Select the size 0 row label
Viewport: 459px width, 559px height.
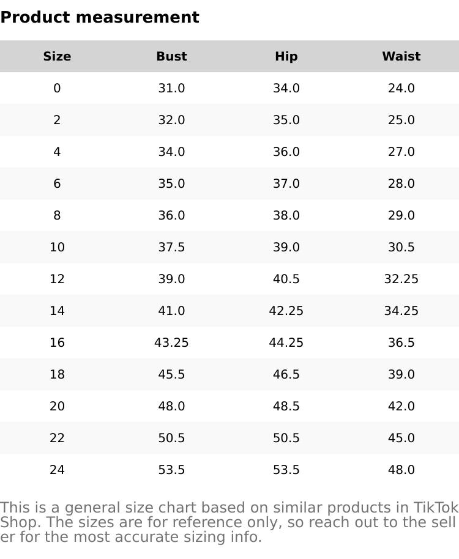coord(57,88)
